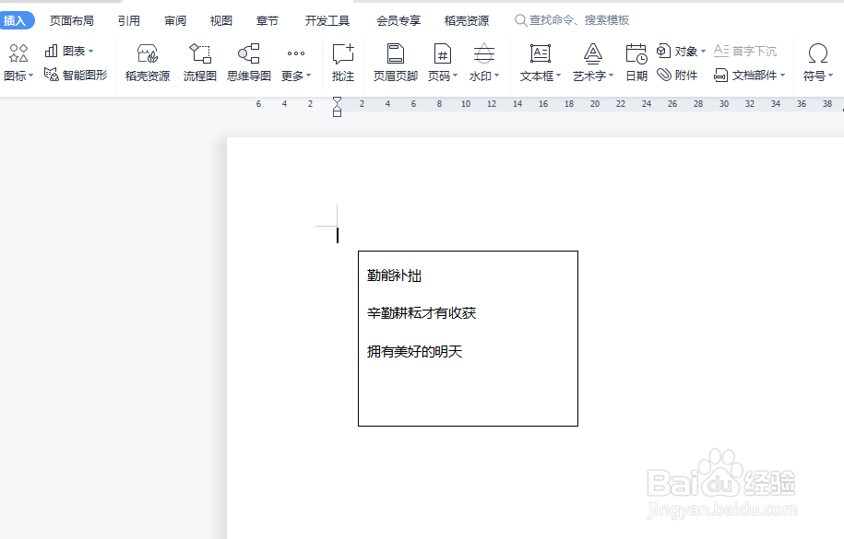Insert a 文本框 text box
This screenshot has width=844, height=539.
pos(541,63)
